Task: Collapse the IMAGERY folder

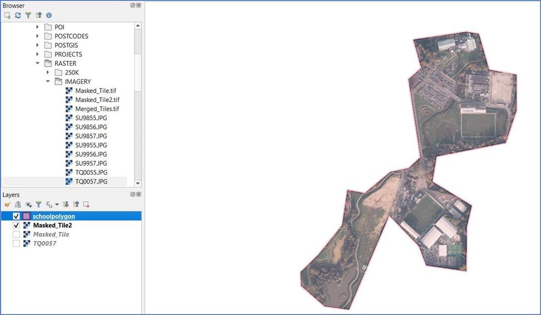Action: coord(48,81)
